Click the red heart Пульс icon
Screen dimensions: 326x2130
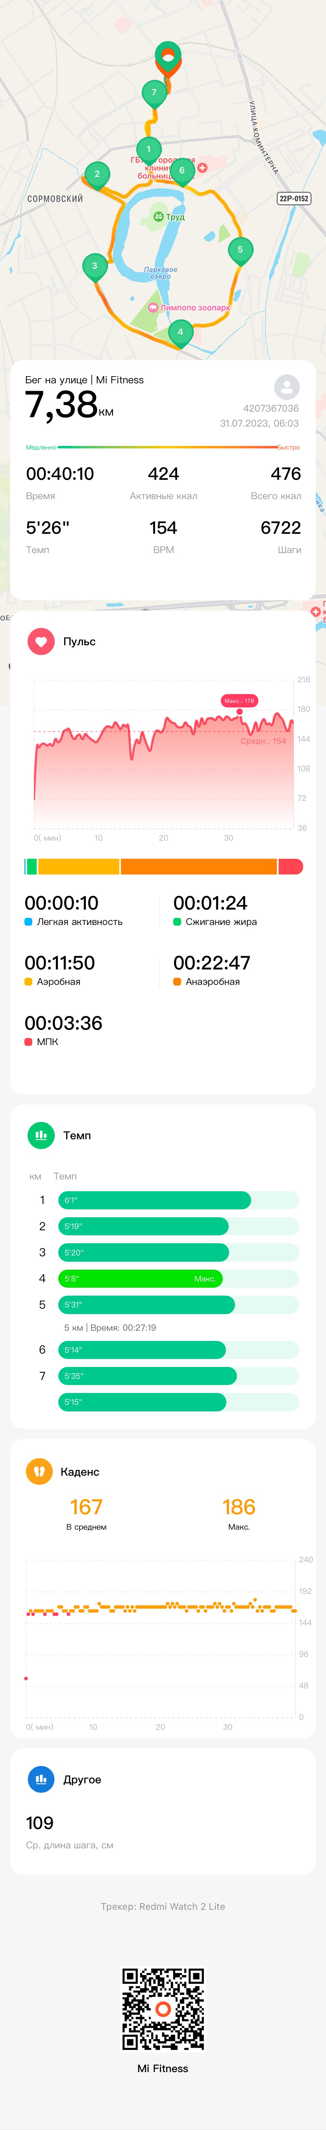pyautogui.click(x=41, y=642)
